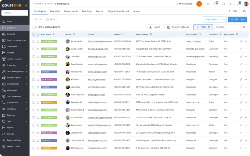250x156 pixels.
Task: Open Human resources in sidebar
Action: pos(15,59)
